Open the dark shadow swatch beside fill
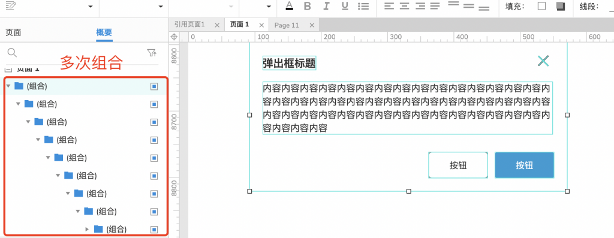Image resolution: width=614 pixels, height=238 pixels. [x=561, y=6]
